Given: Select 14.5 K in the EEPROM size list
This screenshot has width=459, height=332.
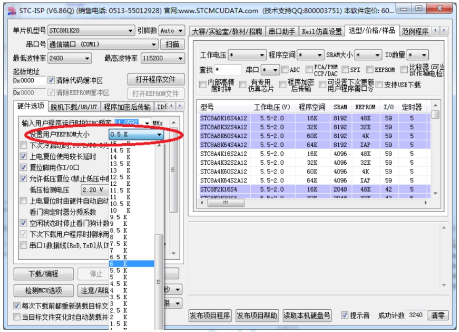Looking at the screenshot, I should pyautogui.click(x=132, y=150).
